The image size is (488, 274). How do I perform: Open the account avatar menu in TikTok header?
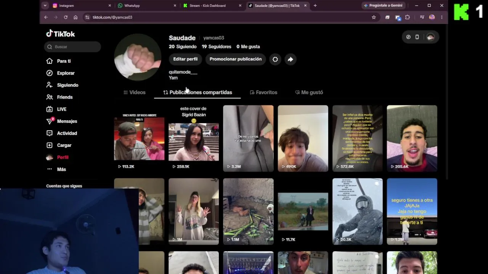(430, 37)
